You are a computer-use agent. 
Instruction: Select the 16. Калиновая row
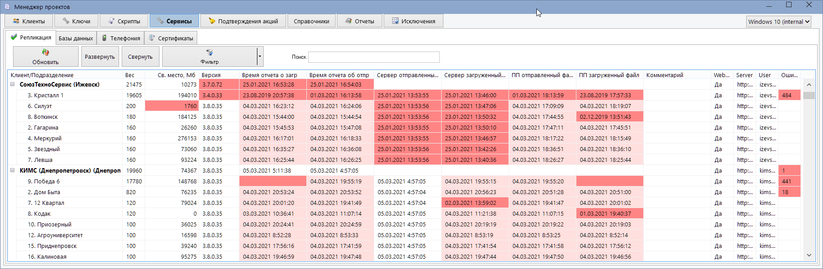pyautogui.click(x=404, y=256)
